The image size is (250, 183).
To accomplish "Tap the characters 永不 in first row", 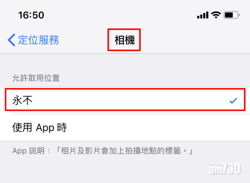I will tap(22, 100).
